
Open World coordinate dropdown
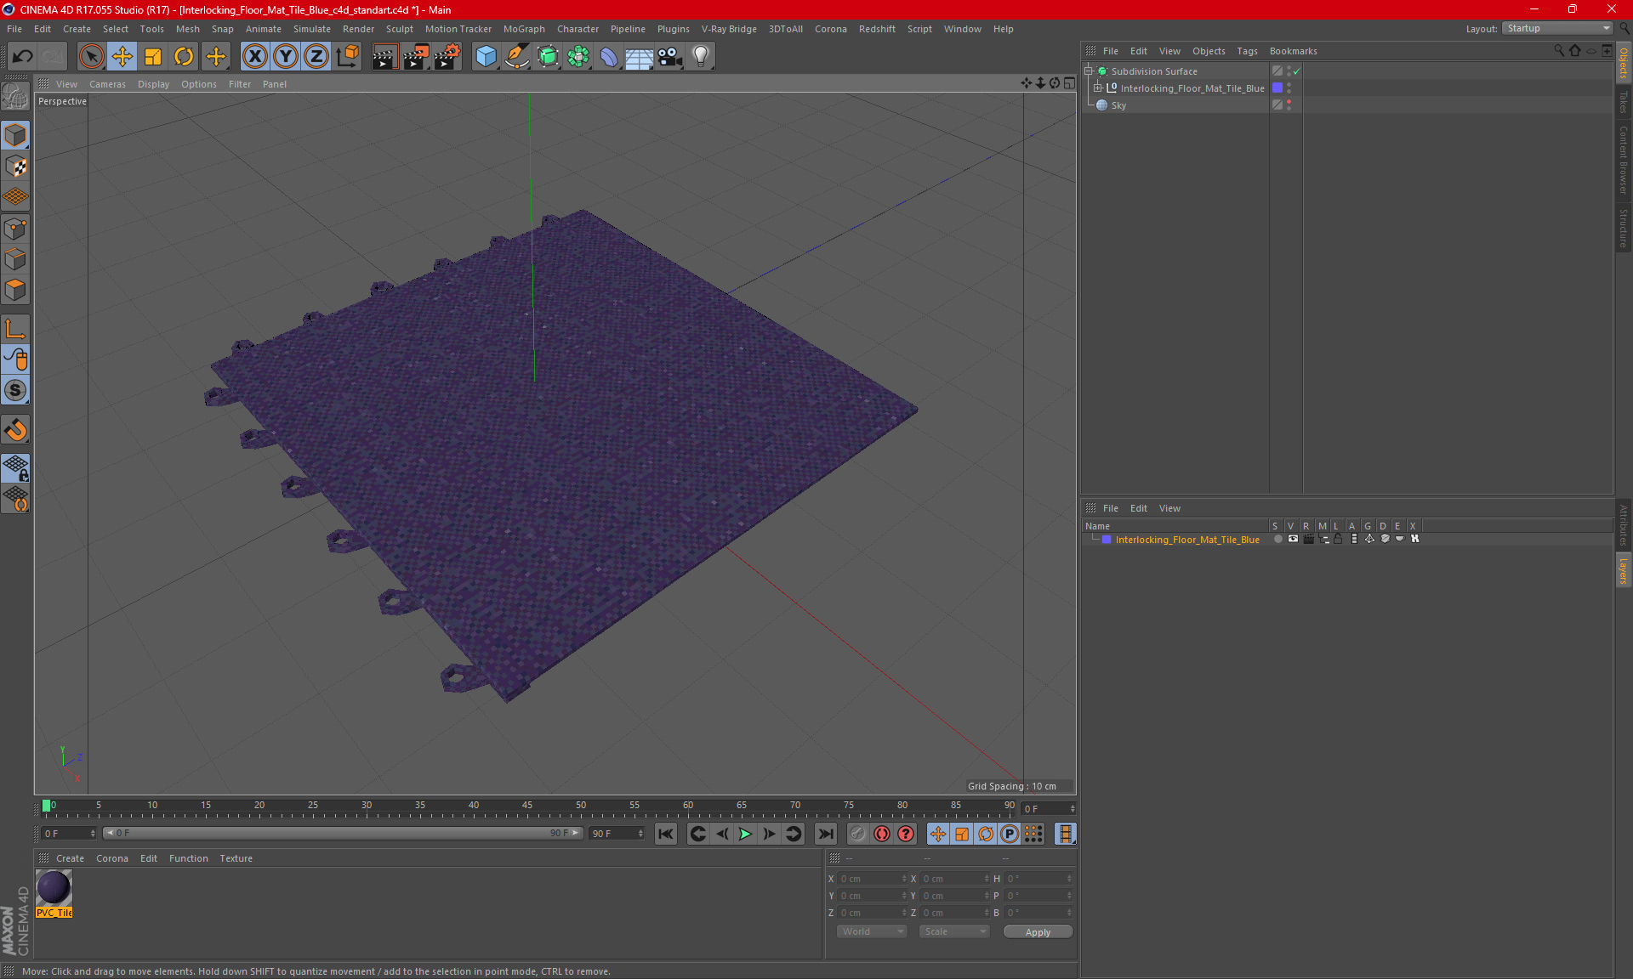(873, 931)
